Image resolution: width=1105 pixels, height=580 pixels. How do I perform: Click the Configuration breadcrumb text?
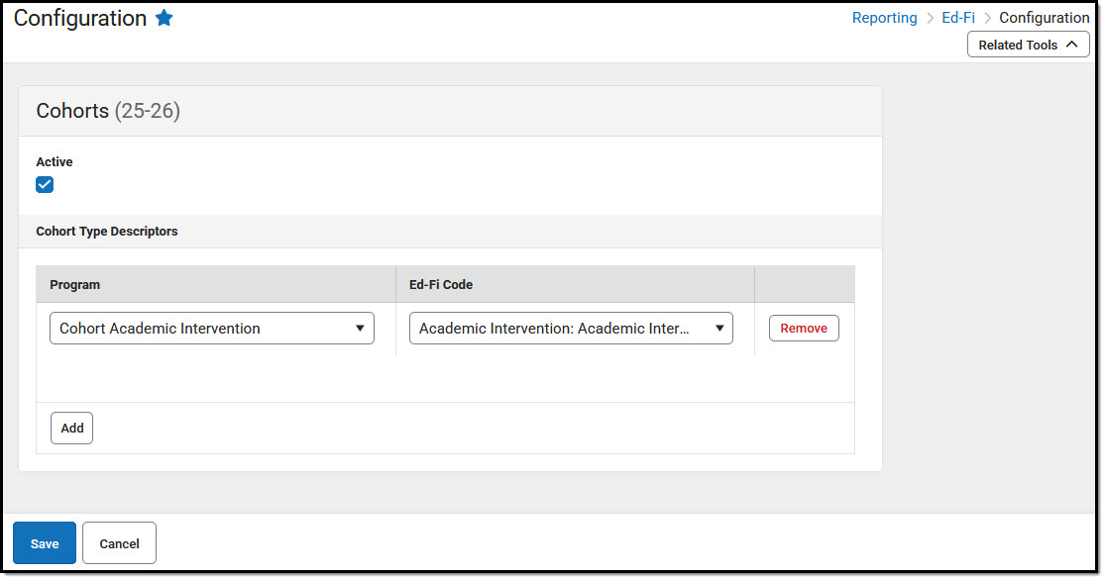(1044, 18)
